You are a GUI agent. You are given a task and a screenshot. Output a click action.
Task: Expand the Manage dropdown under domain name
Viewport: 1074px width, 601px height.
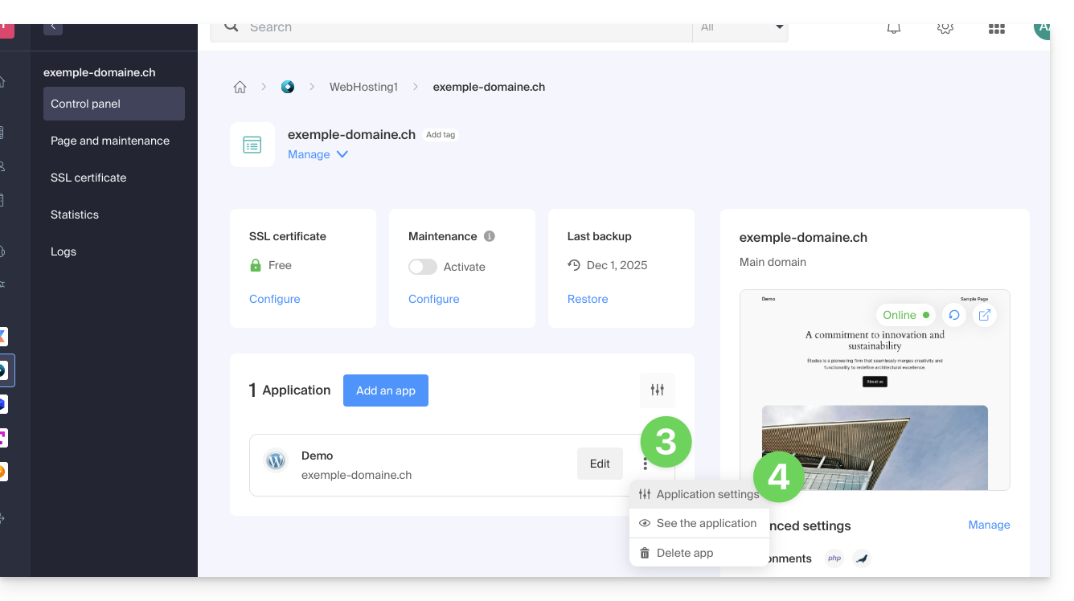318,154
